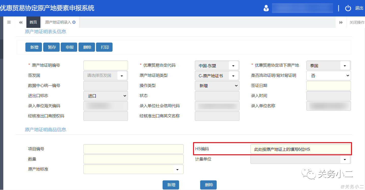Open 优惠贸易协定代码 dropdown arrow
Viewport: 365px width, 190px height.
pos(233,66)
